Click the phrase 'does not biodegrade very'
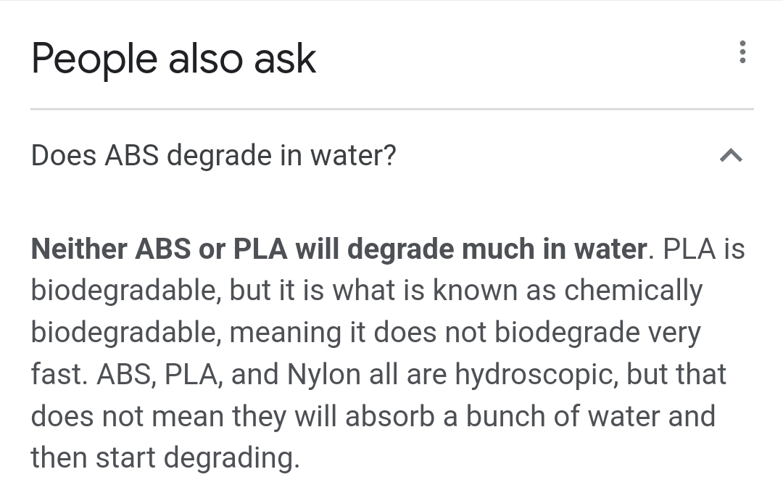783x485 pixels. click(537, 333)
